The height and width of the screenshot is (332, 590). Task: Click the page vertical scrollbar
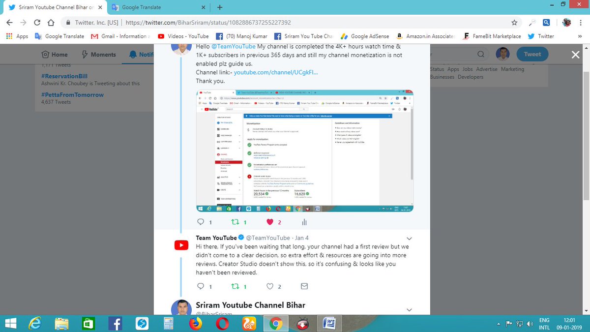tap(586, 135)
